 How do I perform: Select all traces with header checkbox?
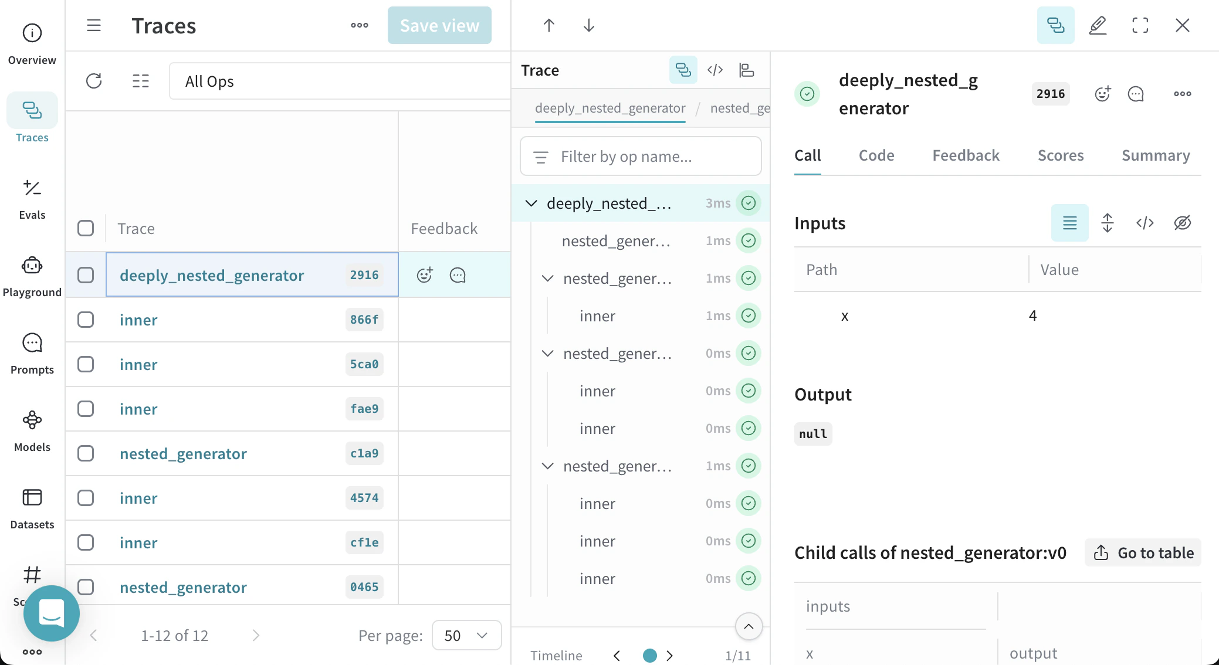tap(86, 228)
